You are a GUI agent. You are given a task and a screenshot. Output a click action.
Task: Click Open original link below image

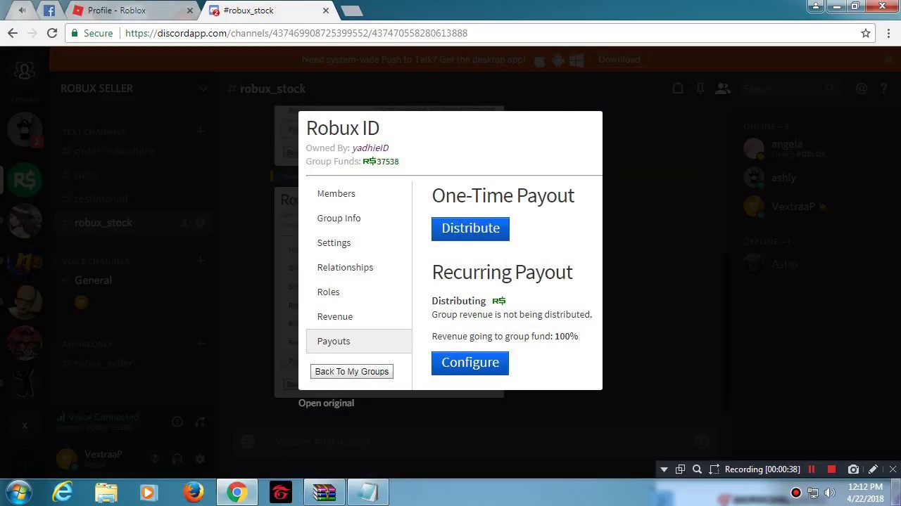click(326, 403)
